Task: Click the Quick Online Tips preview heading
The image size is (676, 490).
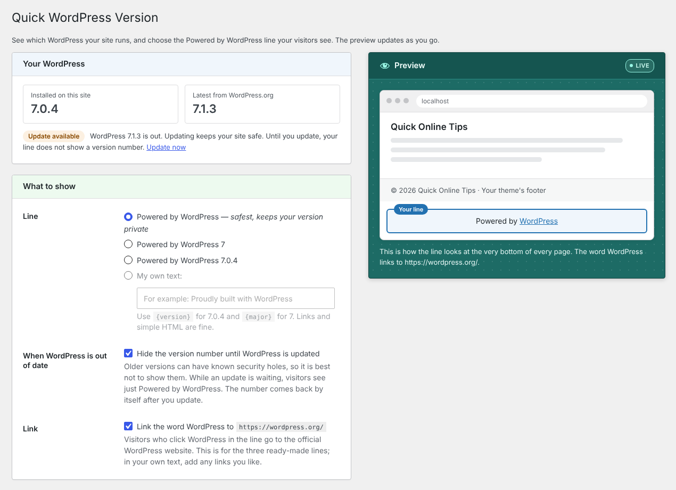Action: (429, 127)
